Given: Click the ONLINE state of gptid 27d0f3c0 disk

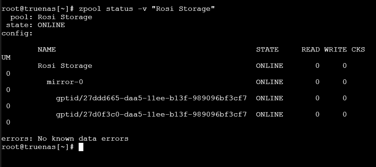Looking at the screenshot, I should (x=270, y=115).
